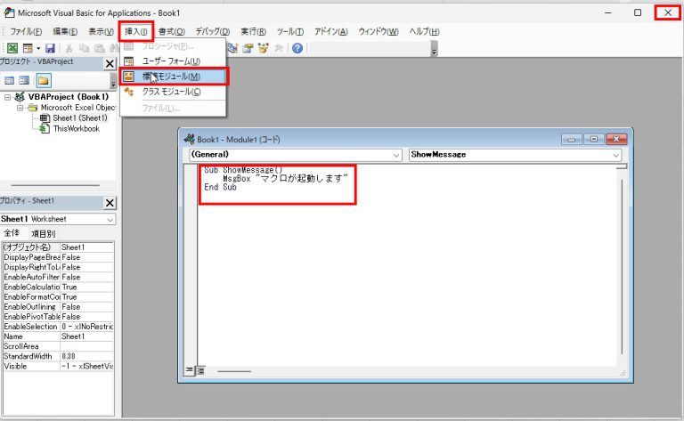Switch to the 項目別 properties tab
Viewport: 684px width, 421px height.
coord(44,233)
